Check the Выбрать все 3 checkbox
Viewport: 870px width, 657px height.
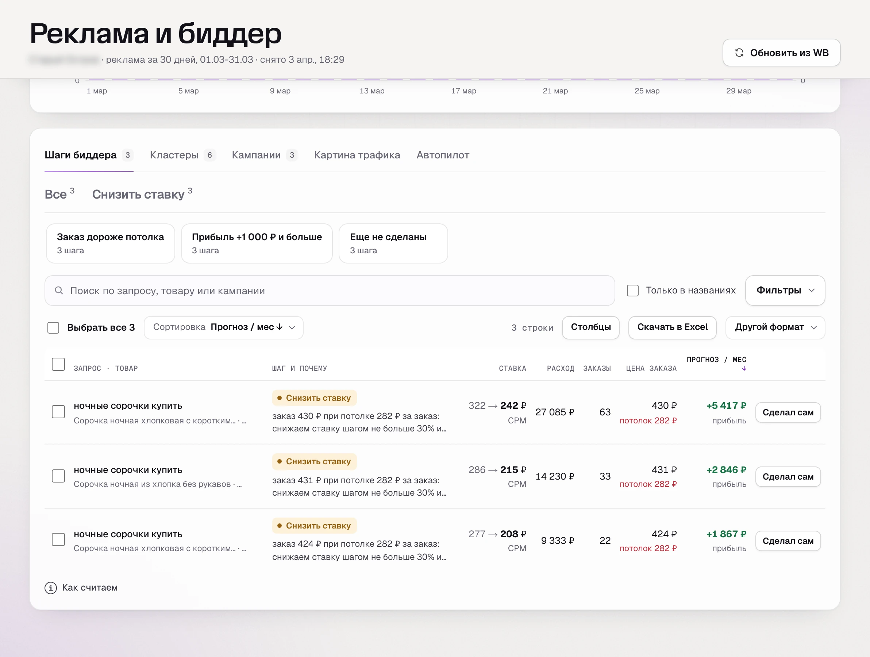coord(53,328)
